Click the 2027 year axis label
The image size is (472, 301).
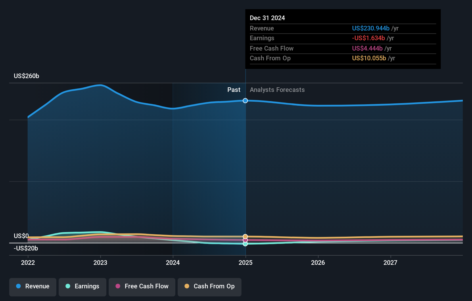pos(390,262)
